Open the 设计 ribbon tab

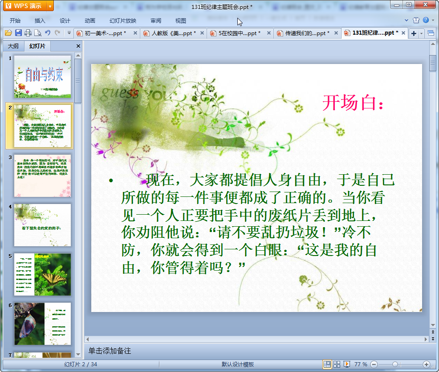[x=65, y=20]
